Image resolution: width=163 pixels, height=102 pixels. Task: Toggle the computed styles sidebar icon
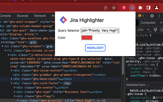[162, 30]
